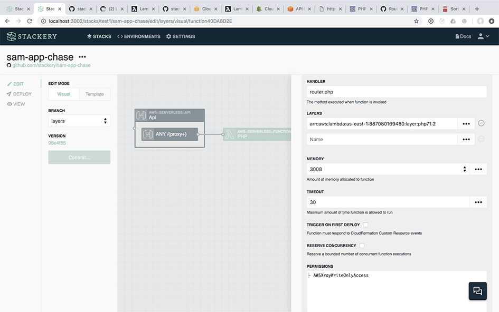499x312 pixels.
Task: Select the Api resource node on canvas
Action: click(170, 115)
